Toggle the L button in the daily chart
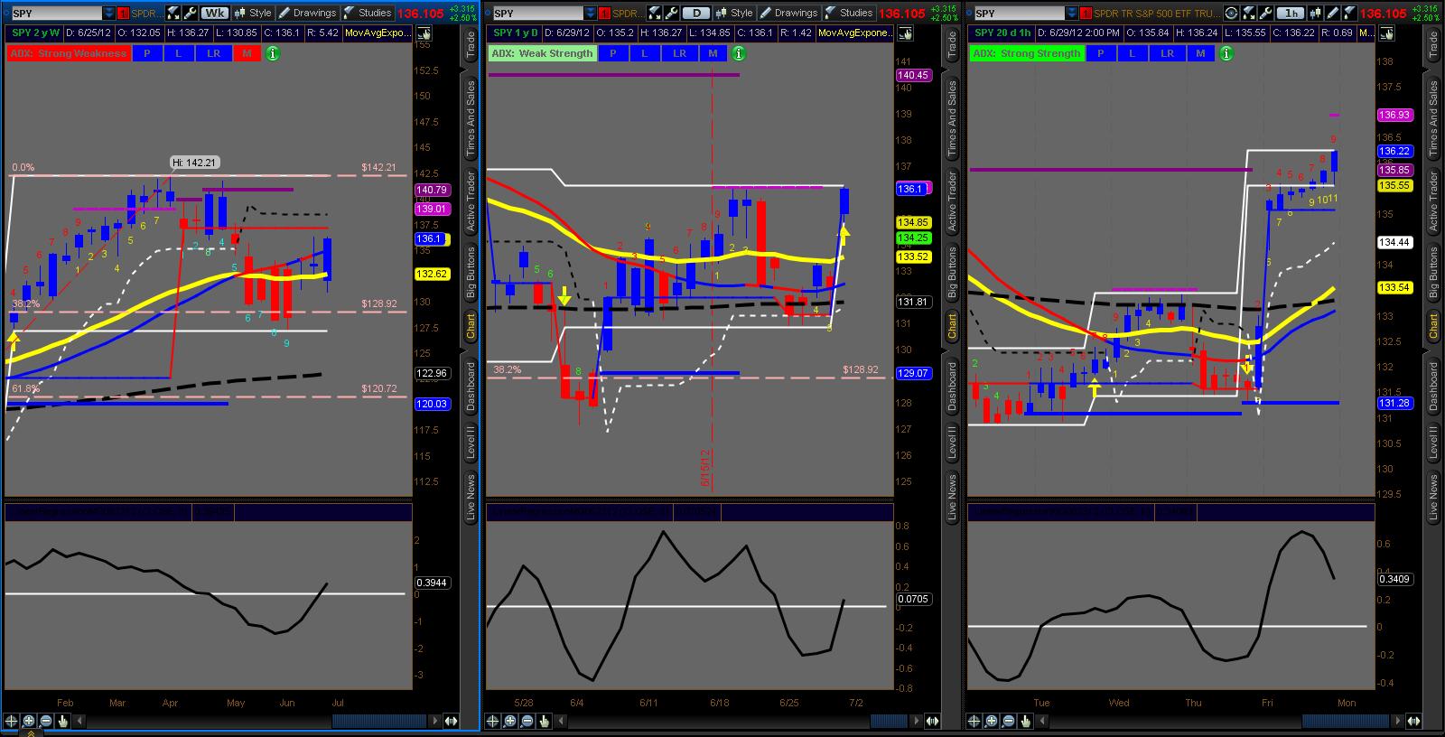The image size is (1445, 737). pos(644,53)
